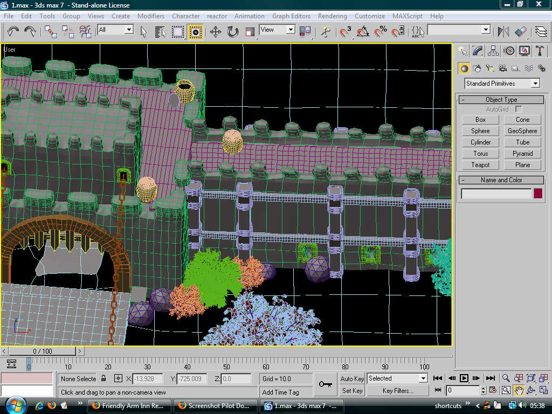Toggle the Percent Snap button

click(x=380, y=32)
